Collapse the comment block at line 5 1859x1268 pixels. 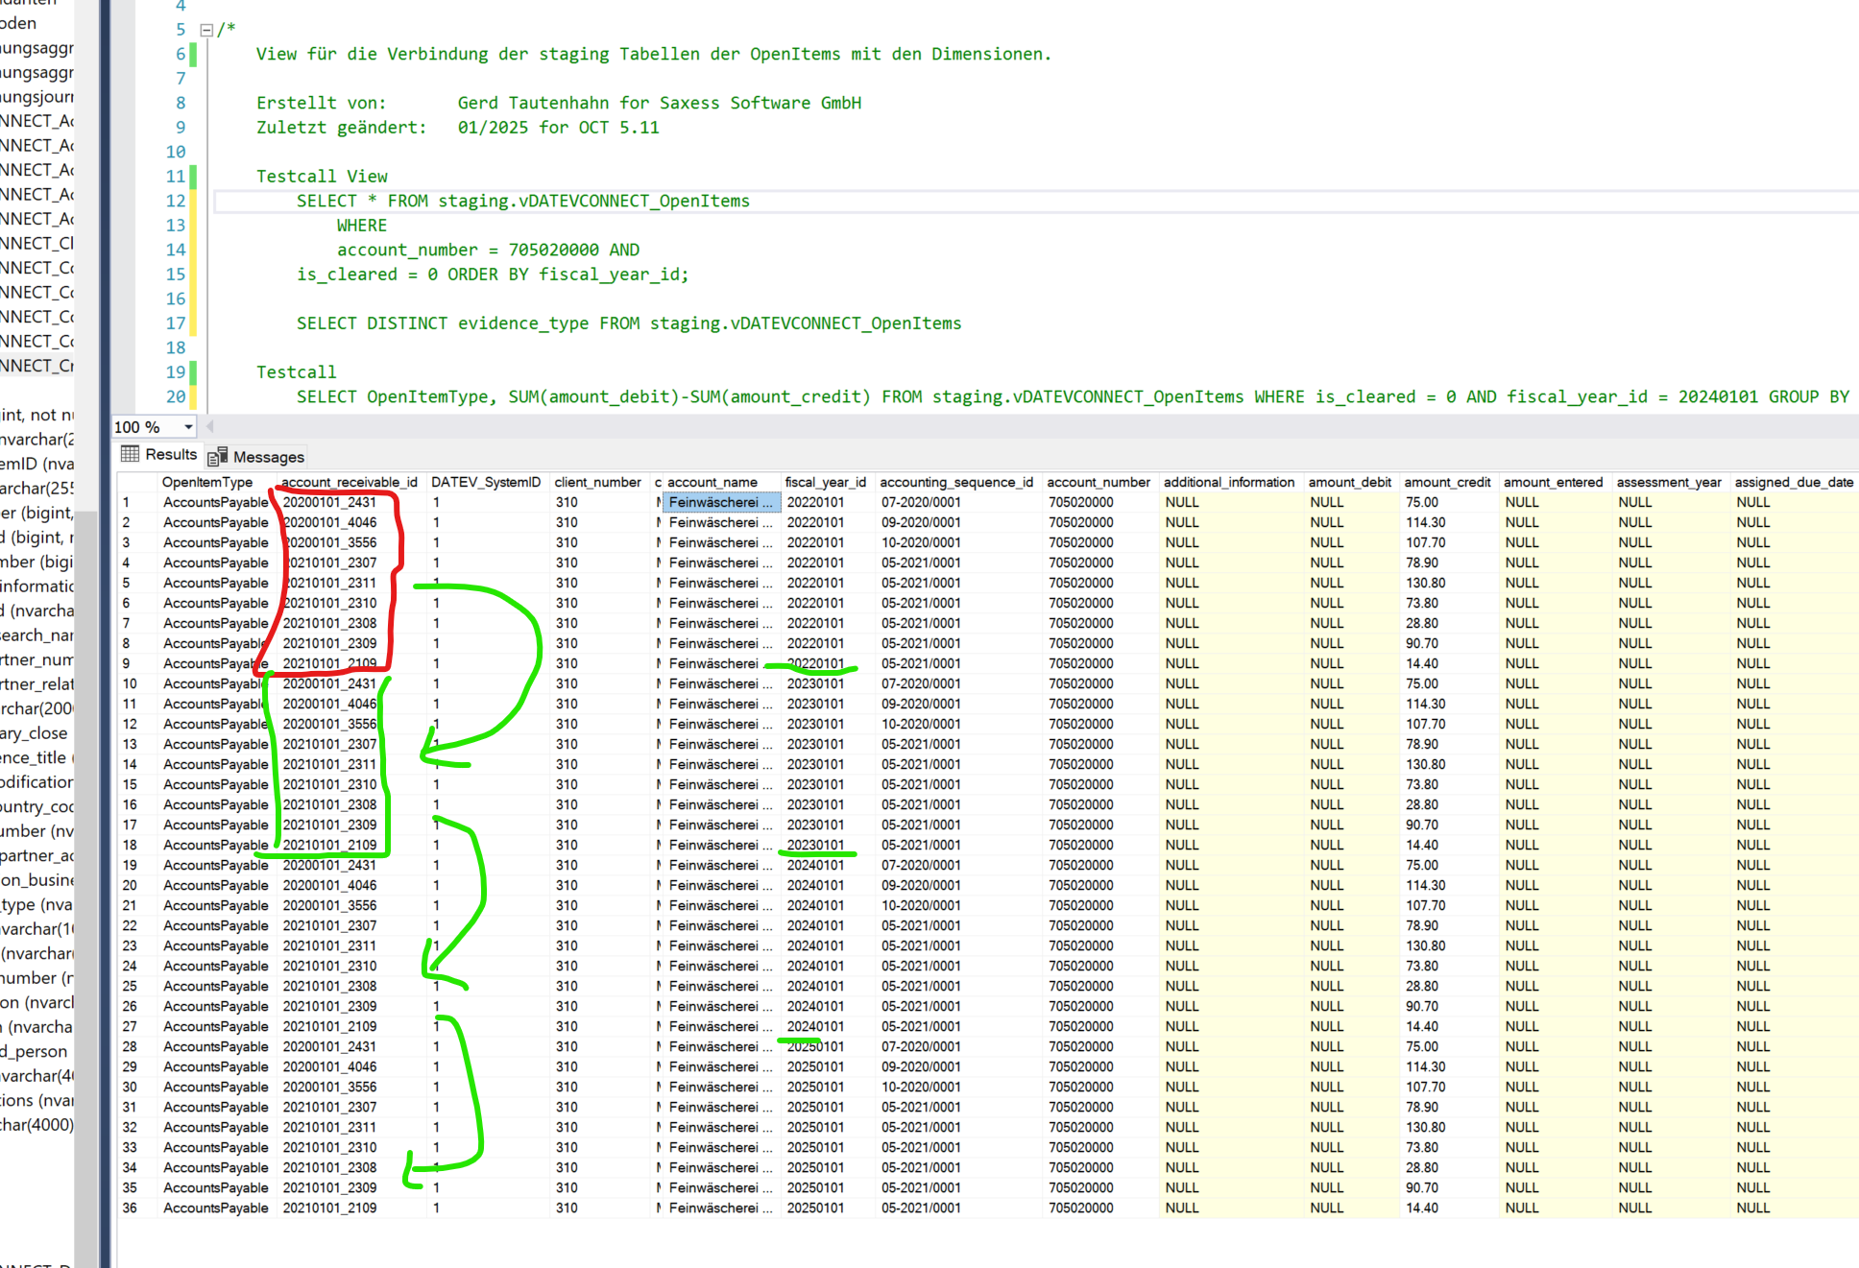tap(205, 30)
